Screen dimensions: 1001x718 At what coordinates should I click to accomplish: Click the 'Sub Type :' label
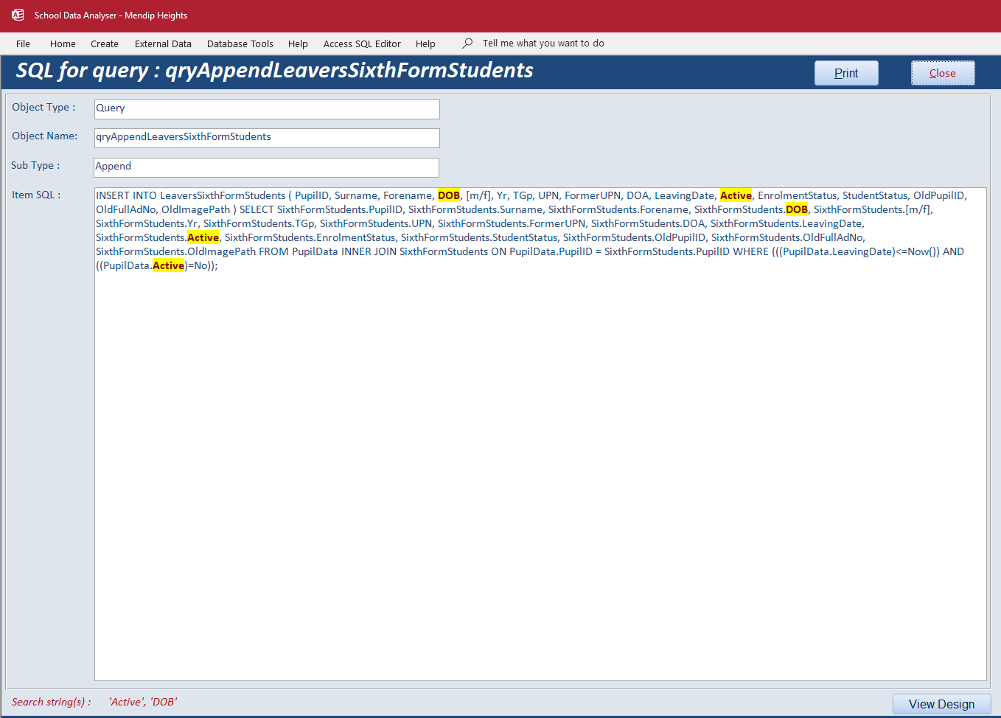coord(35,165)
